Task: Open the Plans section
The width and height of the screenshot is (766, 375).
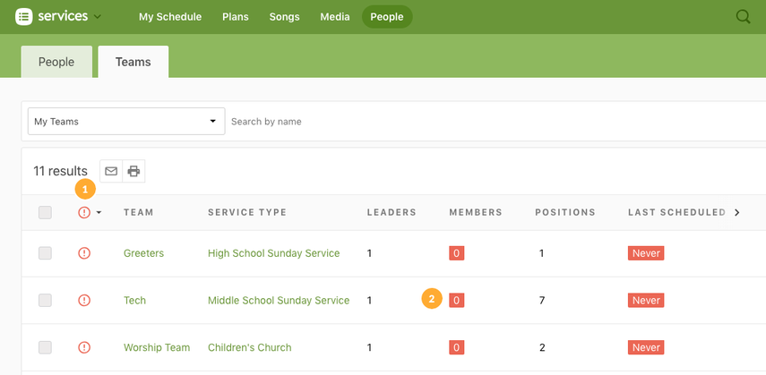Action: (236, 17)
